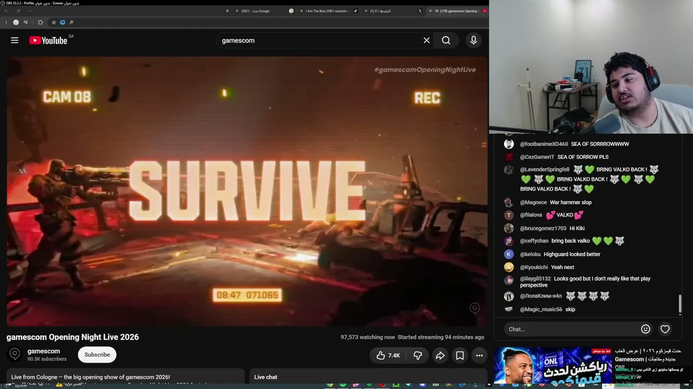Viewport: 693px width, 389px height.
Task: Open the emoji picker in chat
Action: tap(645, 329)
